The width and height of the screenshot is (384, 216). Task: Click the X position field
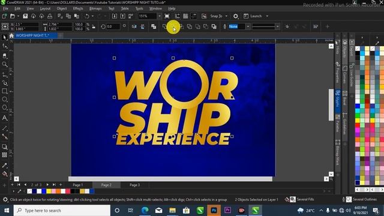[x=26, y=25]
